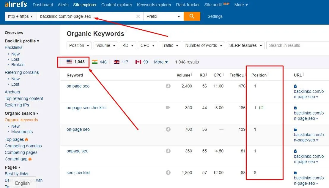Open Content explorer tab
The image size is (329, 188).
click(117, 5)
